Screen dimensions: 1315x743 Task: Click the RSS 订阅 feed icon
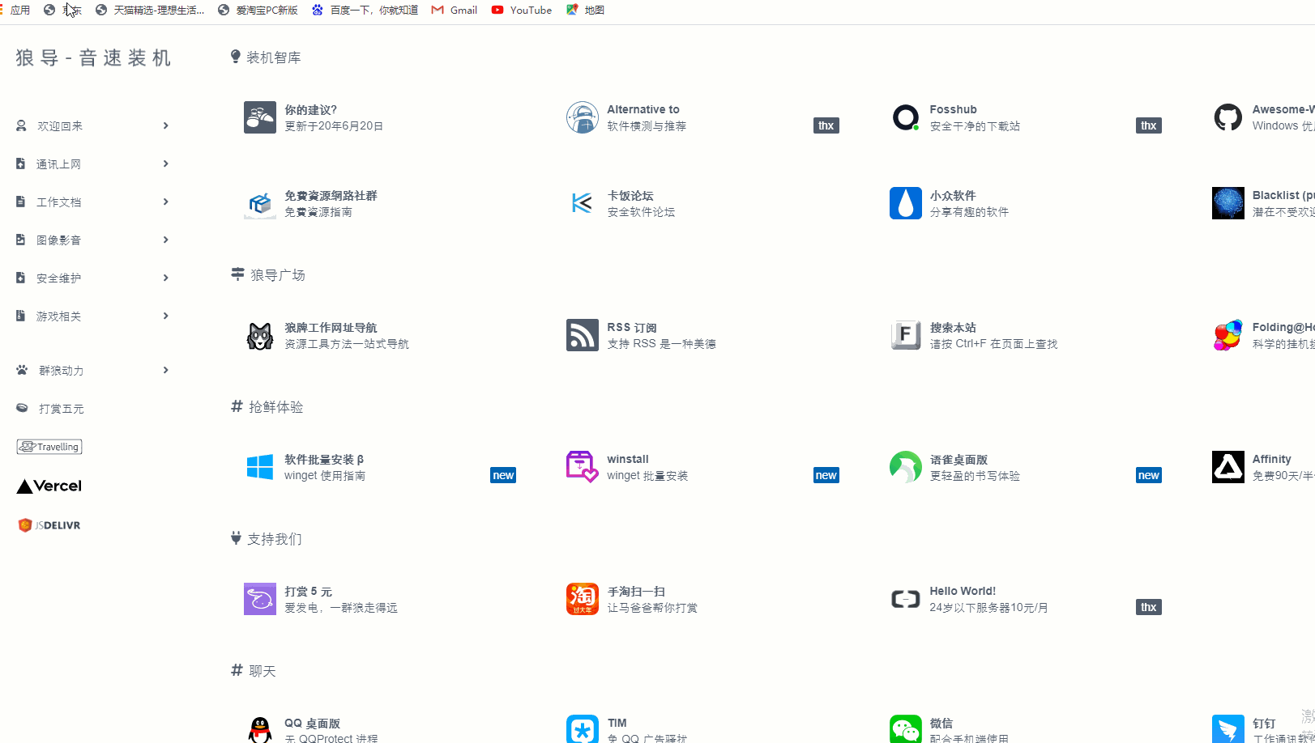tap(582, 335)
